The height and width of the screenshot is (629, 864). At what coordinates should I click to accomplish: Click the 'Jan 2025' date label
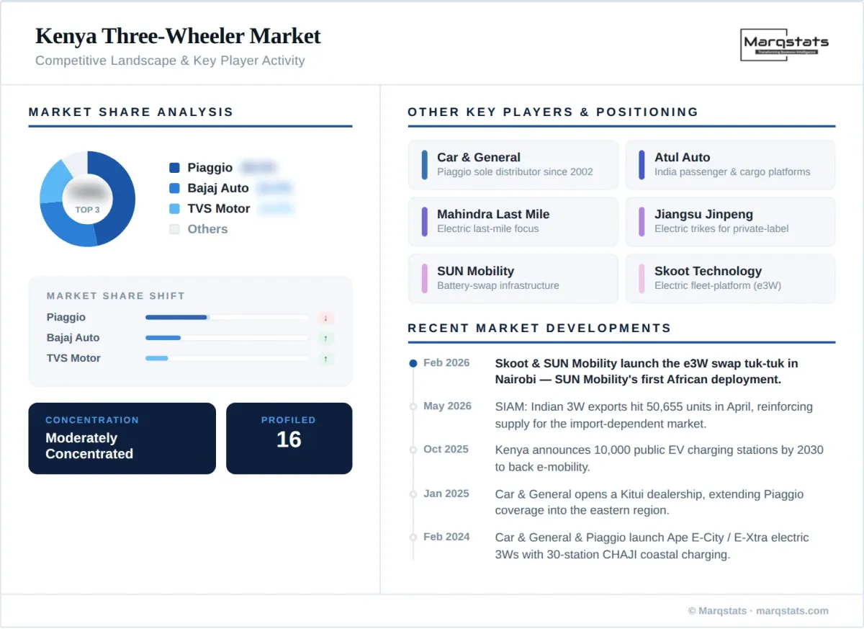(x=446, y=494)
